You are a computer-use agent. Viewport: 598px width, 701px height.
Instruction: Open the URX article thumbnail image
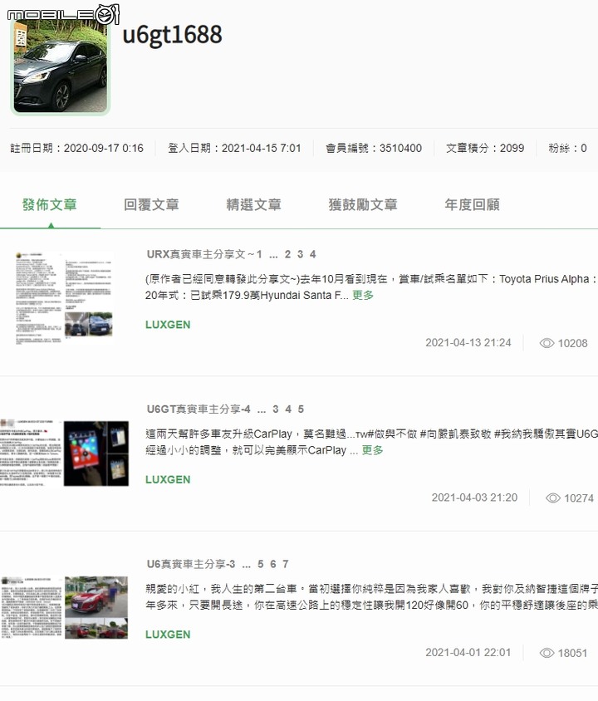[x=64, y=297]
